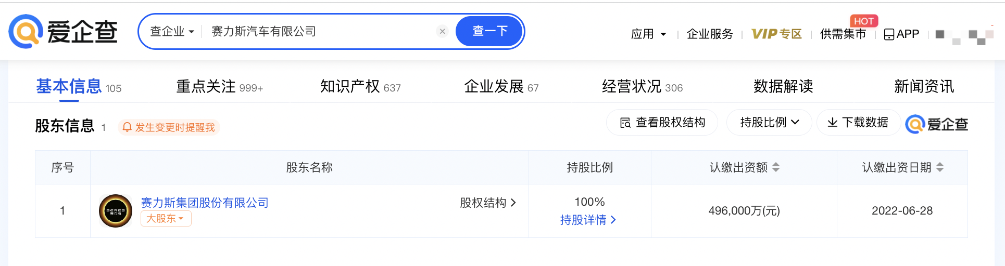Click the 爱企查 logo in the header
This screenshot has height=266, width=1005.
click(x=63, y=31)
